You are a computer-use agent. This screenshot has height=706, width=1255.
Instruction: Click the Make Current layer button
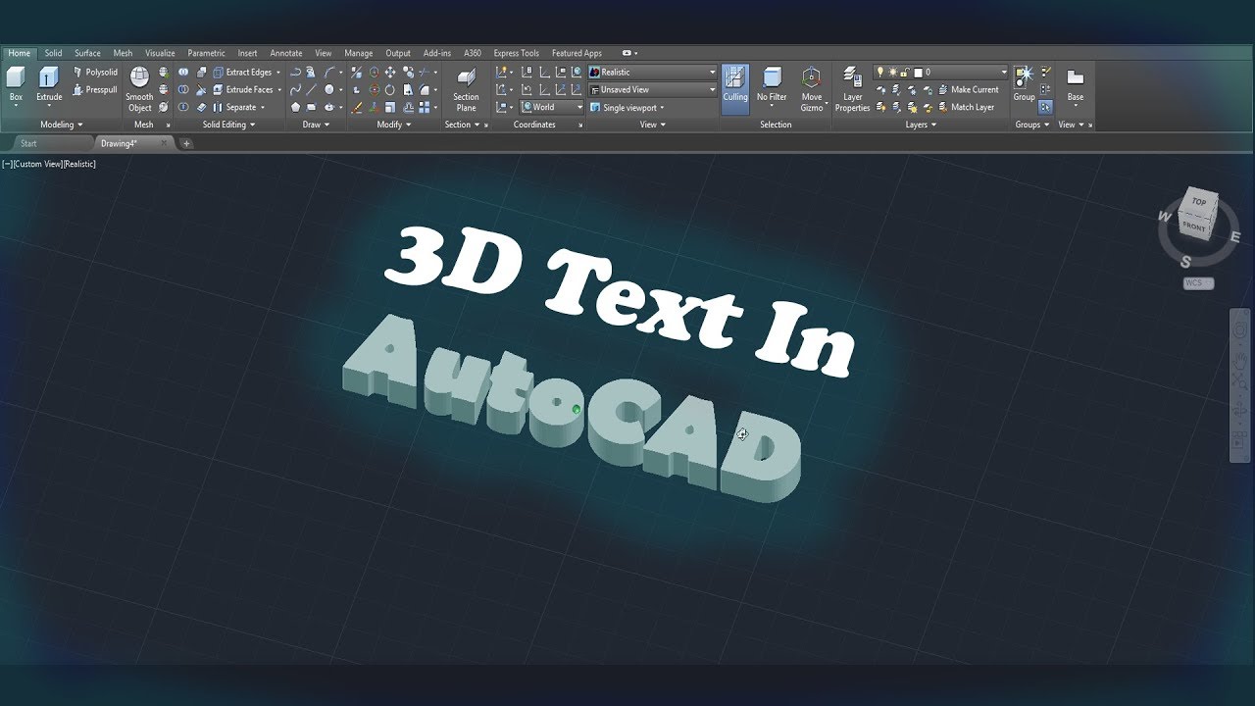pos(967,89)
